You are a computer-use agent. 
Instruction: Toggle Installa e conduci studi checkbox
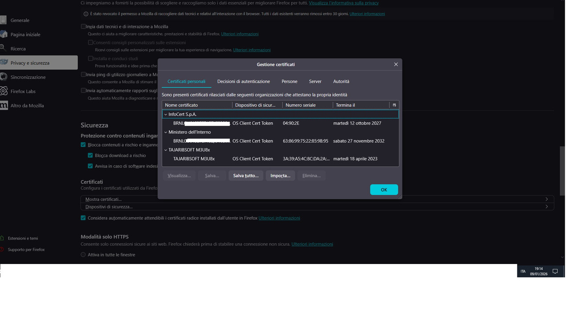point(90,59)
